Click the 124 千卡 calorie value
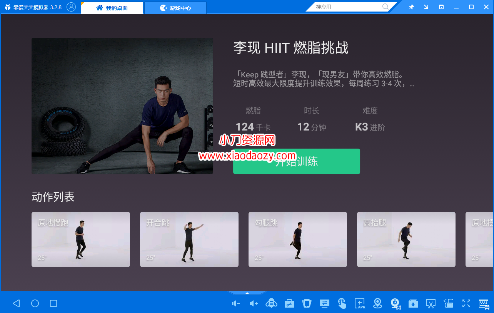This screenshot has width=494, height=313. (x=253, y=127)
